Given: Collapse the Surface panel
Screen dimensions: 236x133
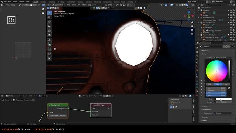Looking at the screenshot, I should [205, 54].
